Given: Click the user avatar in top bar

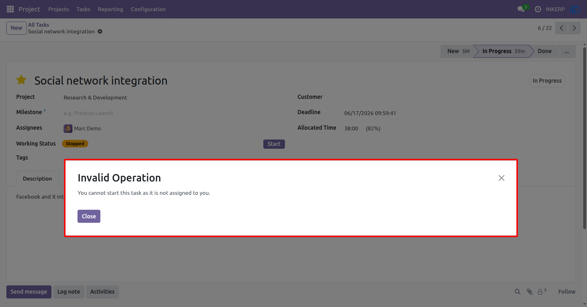Looking at the screenshot, I should pyautogui.click(x=575, y=9).
